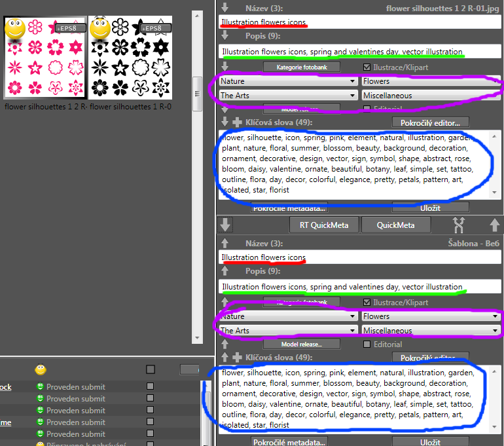Tick the checkbox in the 'ock' row
Image resolution: width=504 pixels, height=446 pixels.
click(150, 386)
